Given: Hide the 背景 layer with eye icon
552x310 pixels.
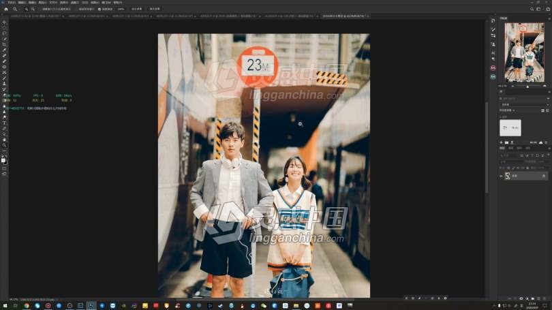Looking at the screenshot, I should pos(502,176).
